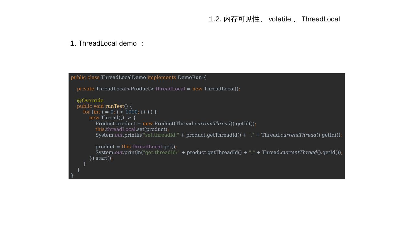
Task: Click the "implements" keyword in the class declaration
Action: point(162,78)
